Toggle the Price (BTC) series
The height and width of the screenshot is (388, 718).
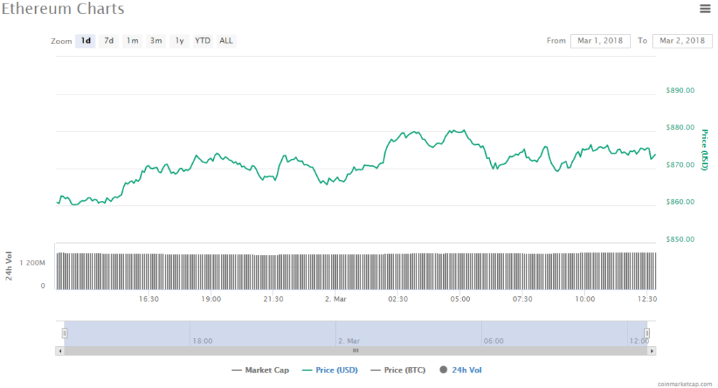pyautogui.click(x=399, y=370)
